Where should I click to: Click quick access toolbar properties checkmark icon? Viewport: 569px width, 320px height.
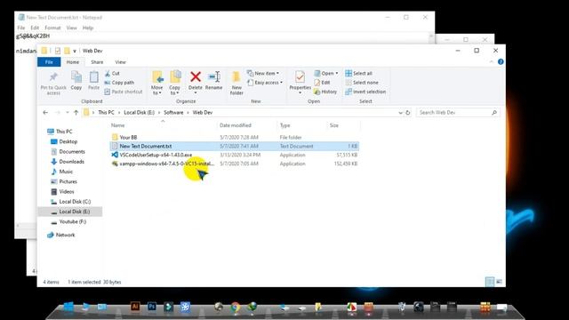(x=57, y=51)
